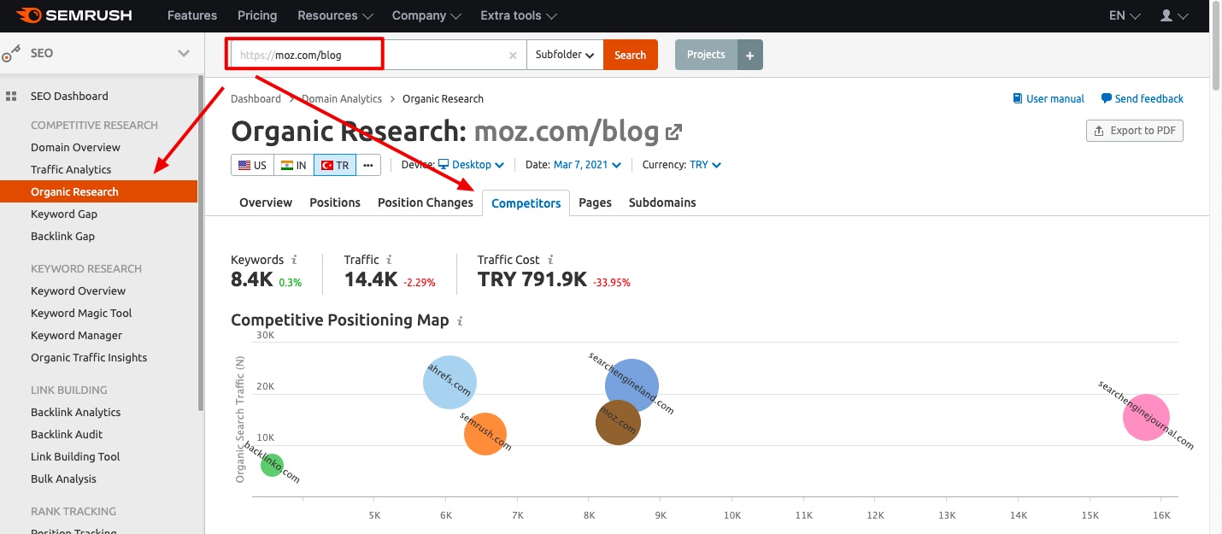Image resolution: width=1222 pixels, height=534 pixels.
Task: Click the light blue ahrefs.com bubble
Action: (x=449, y=382)
